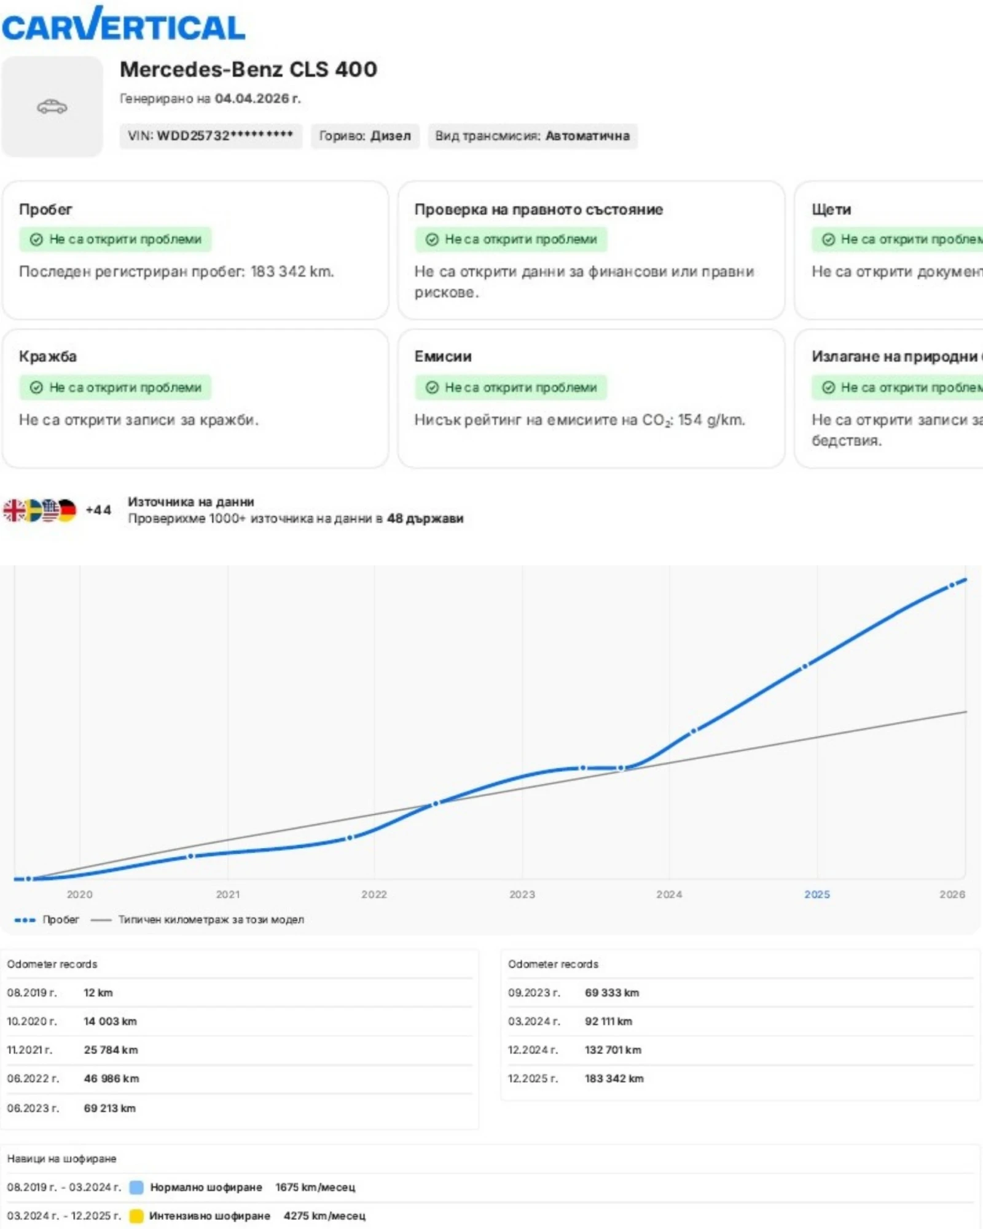Select the 11.2021 г. 25 784 km odometer record
The height and width of the screenshot is (1229, 983).
240,1050
